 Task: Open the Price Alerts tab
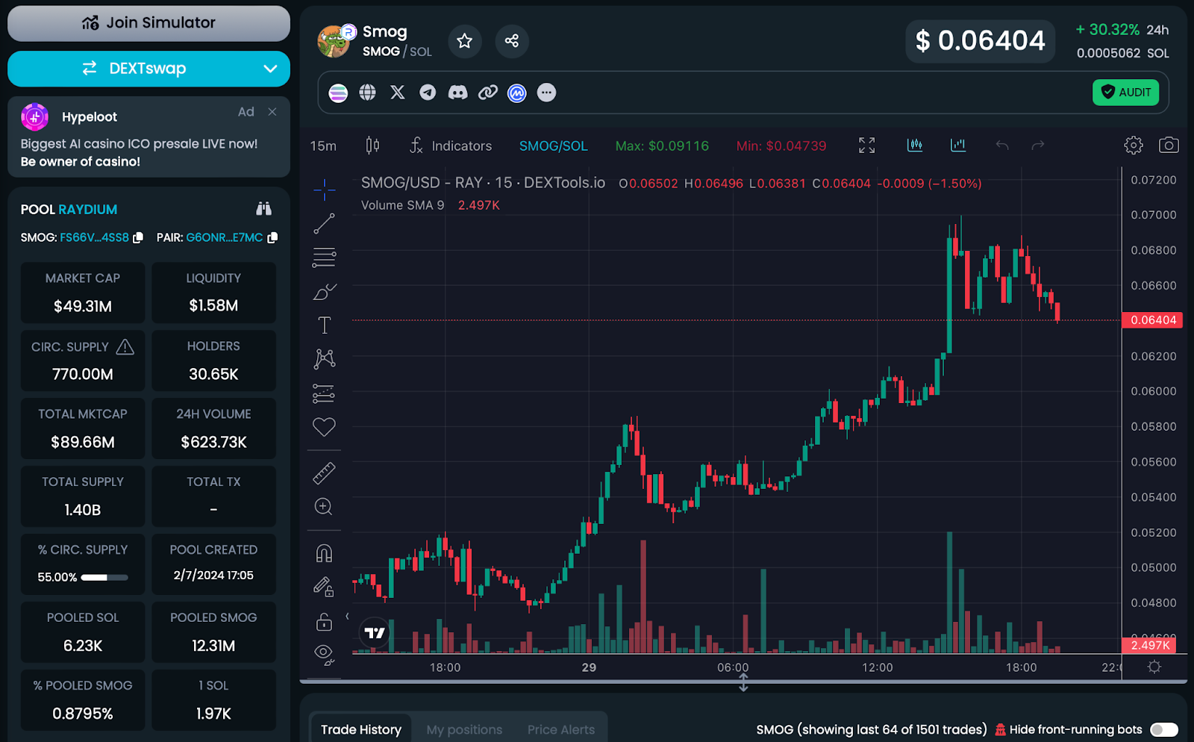[x=561, y=729]
